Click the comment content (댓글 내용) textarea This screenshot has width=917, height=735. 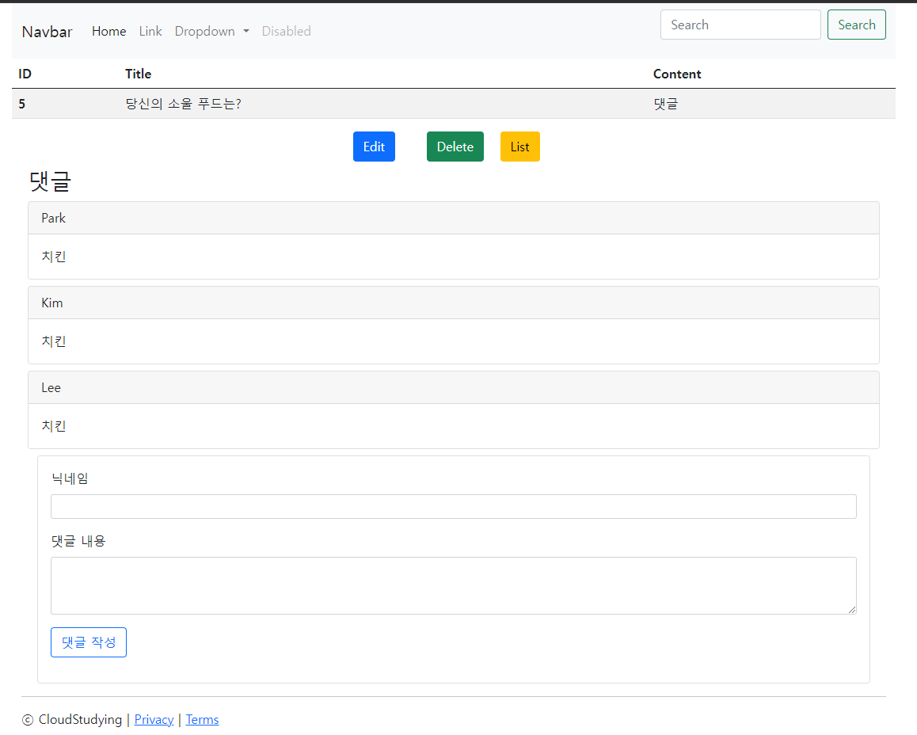pos(453,585)
